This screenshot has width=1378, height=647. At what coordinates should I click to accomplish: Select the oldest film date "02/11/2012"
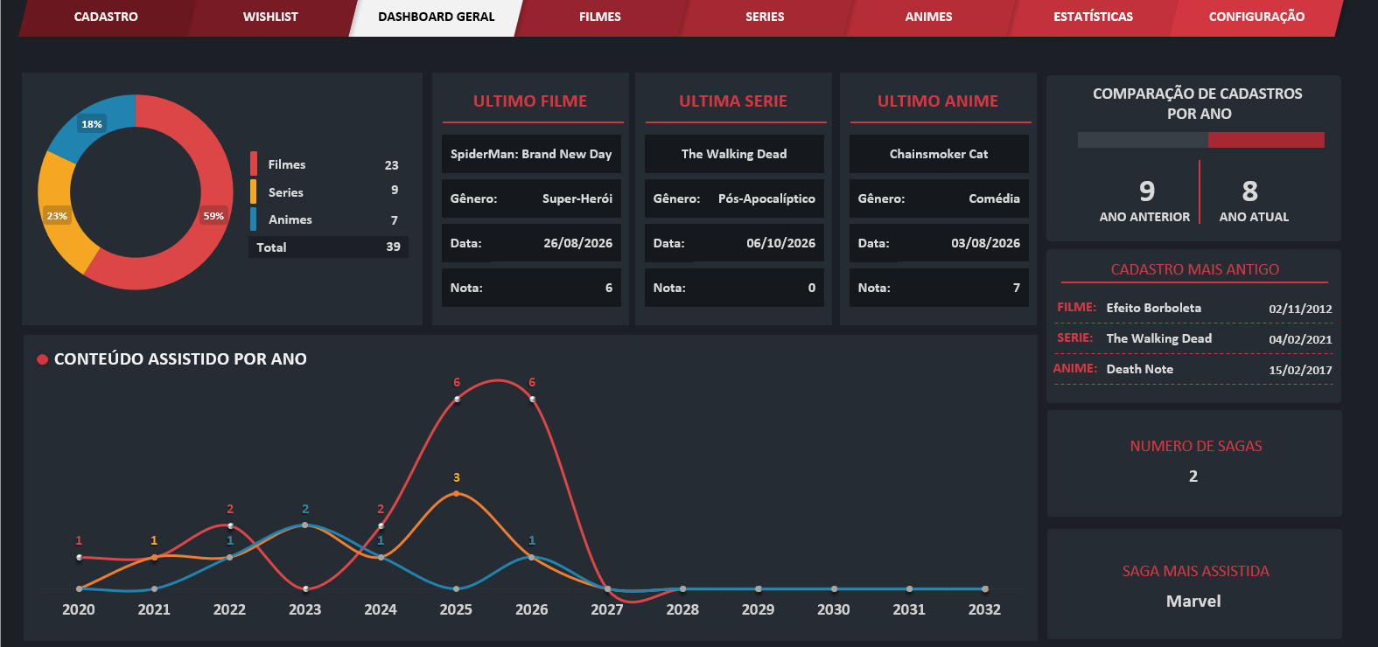point(1300,309)
